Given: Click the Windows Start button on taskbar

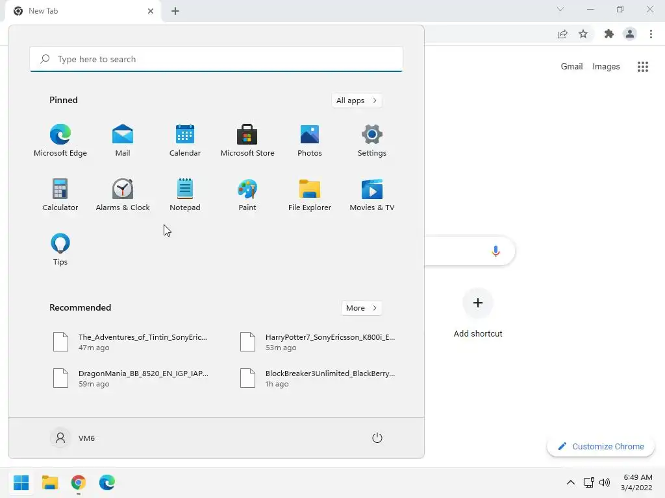Looking at the screenshot, I should [x=21, y=482].
